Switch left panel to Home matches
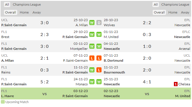 [x=24, y=12]
